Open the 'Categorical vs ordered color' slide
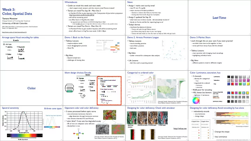Screen dimensions: 251x141 tap(157, 88)
